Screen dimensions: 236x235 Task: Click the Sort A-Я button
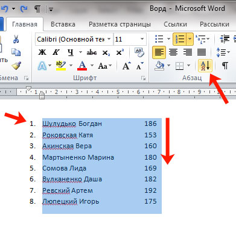pyautogui.click(x=205, y=66)
